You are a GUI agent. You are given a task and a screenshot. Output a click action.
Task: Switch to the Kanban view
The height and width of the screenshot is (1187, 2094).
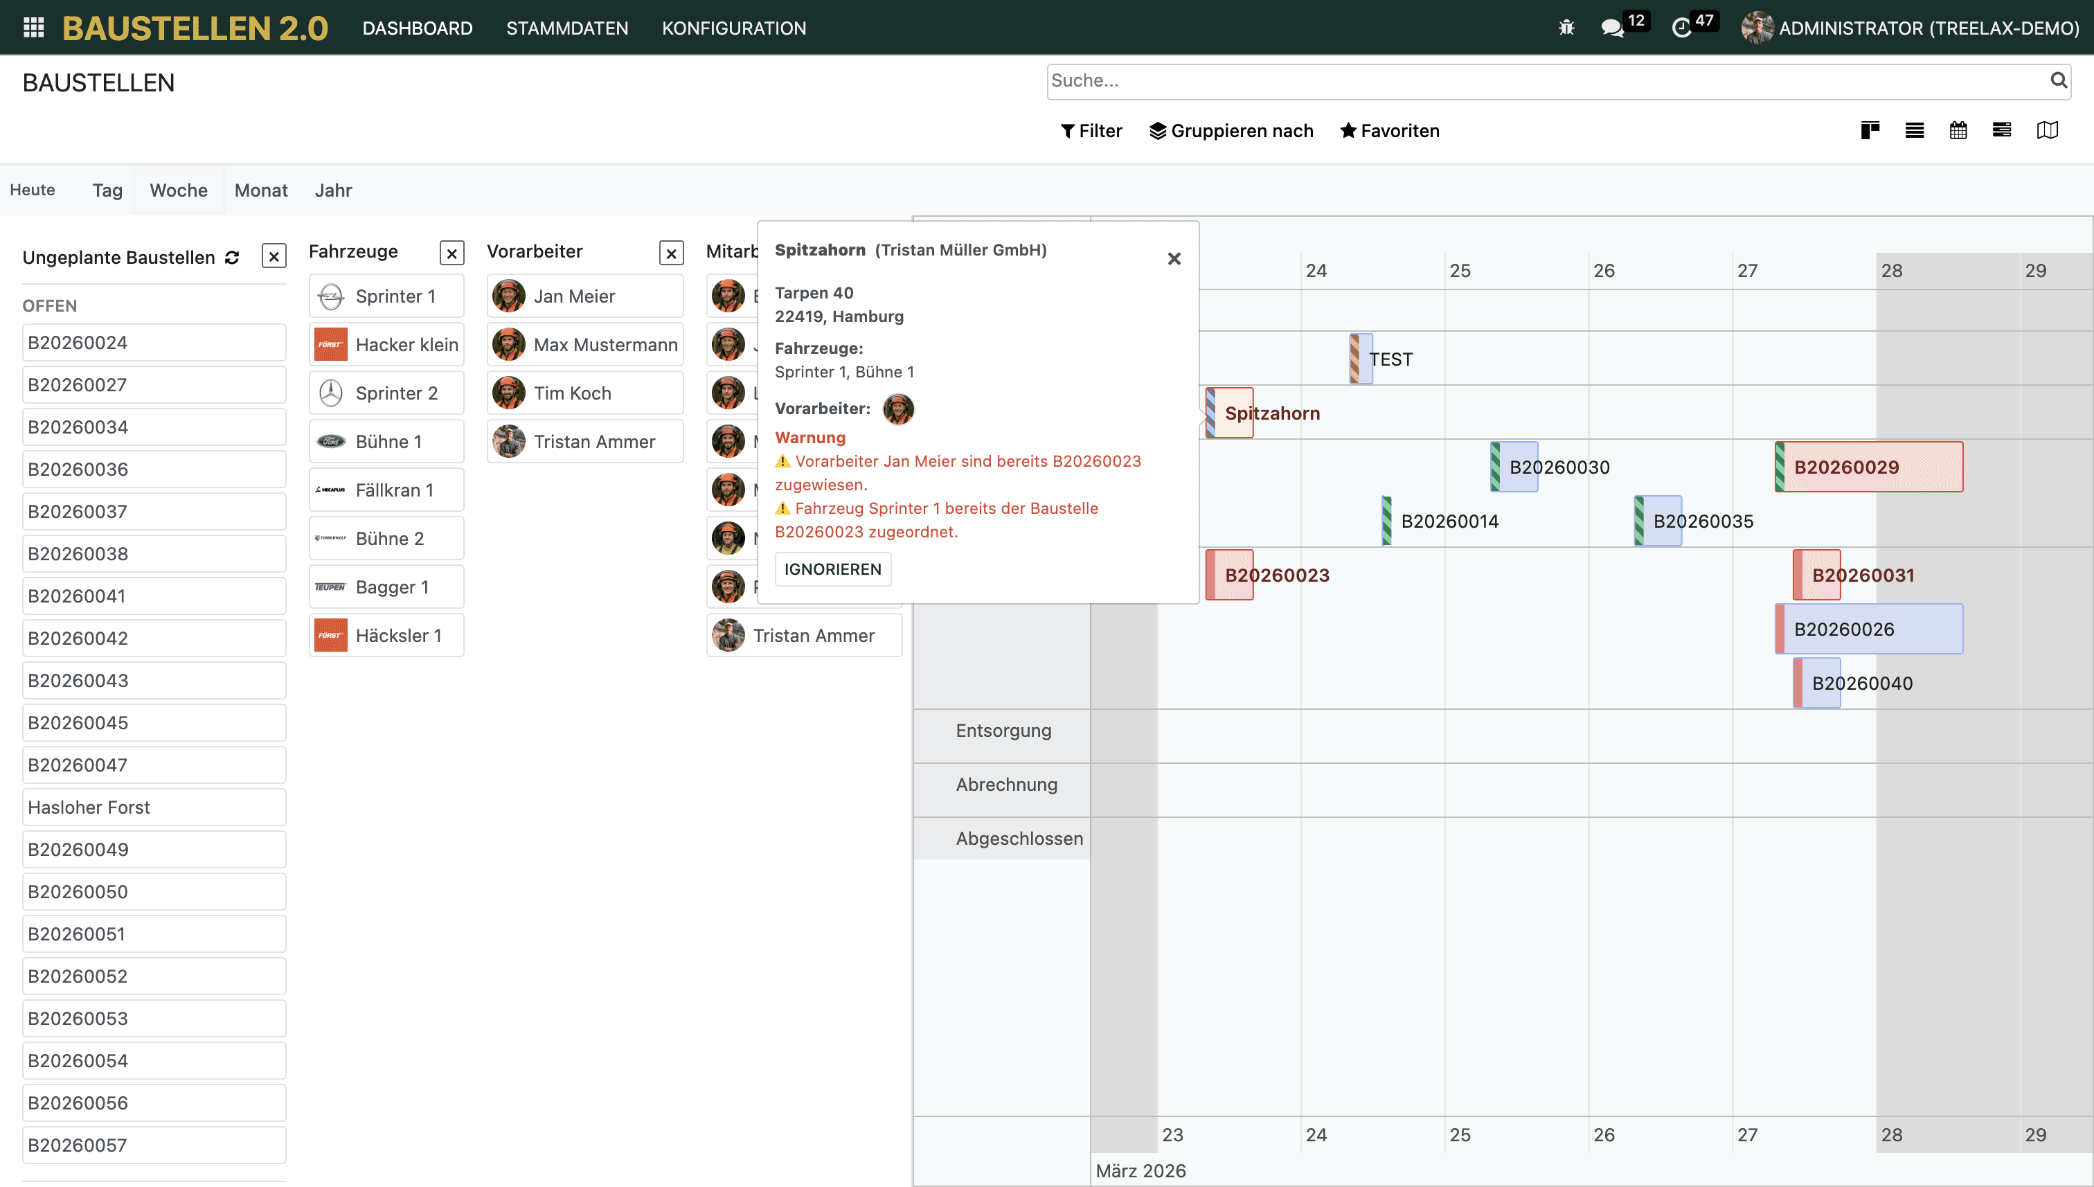[1870, 130]
